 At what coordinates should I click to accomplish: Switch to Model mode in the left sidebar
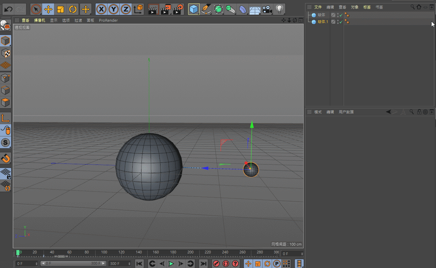pyautogui.click(x=5, y=41)
